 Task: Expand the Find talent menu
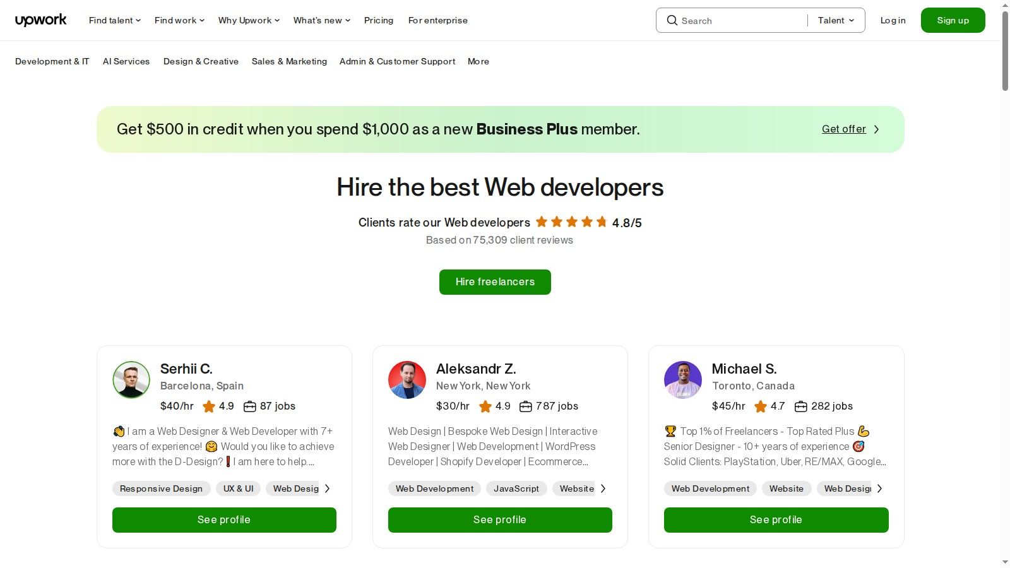(x=115, y=20)
